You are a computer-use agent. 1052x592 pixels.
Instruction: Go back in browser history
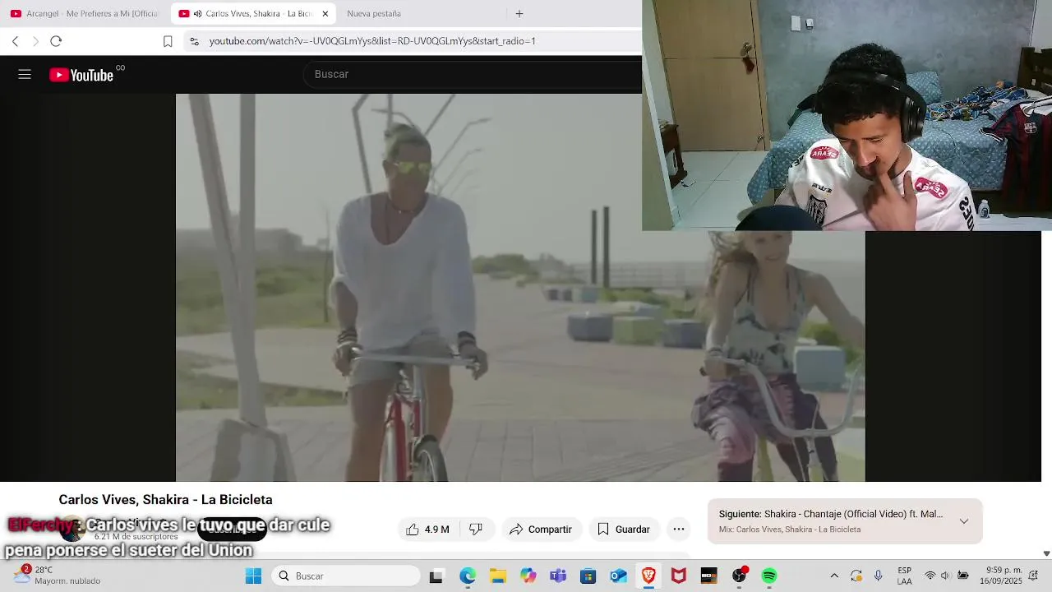click(x=15, y=41)
